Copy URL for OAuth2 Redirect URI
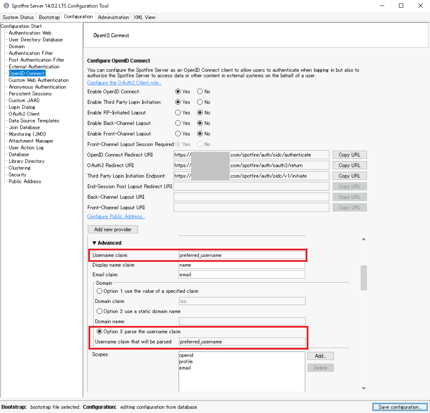 click(350, 165)
